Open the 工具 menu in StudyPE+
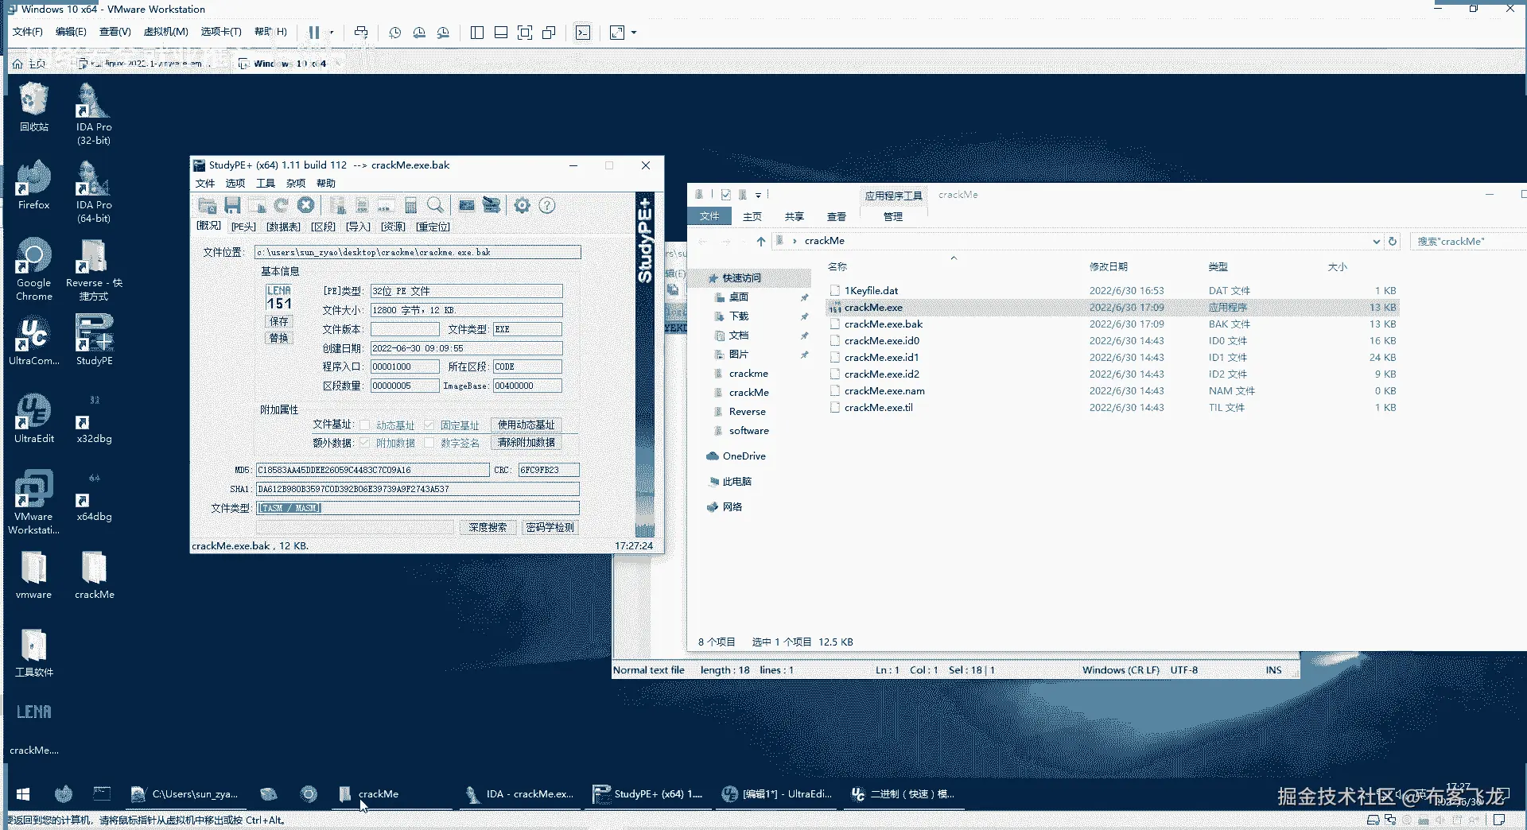Image resolution: width=1527 pixels, height=830 pixels. (x=266, y=184)
